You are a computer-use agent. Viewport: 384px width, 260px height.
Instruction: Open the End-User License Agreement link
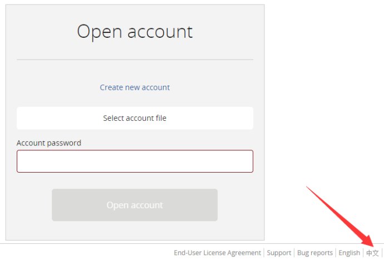(x=217, y=253)
